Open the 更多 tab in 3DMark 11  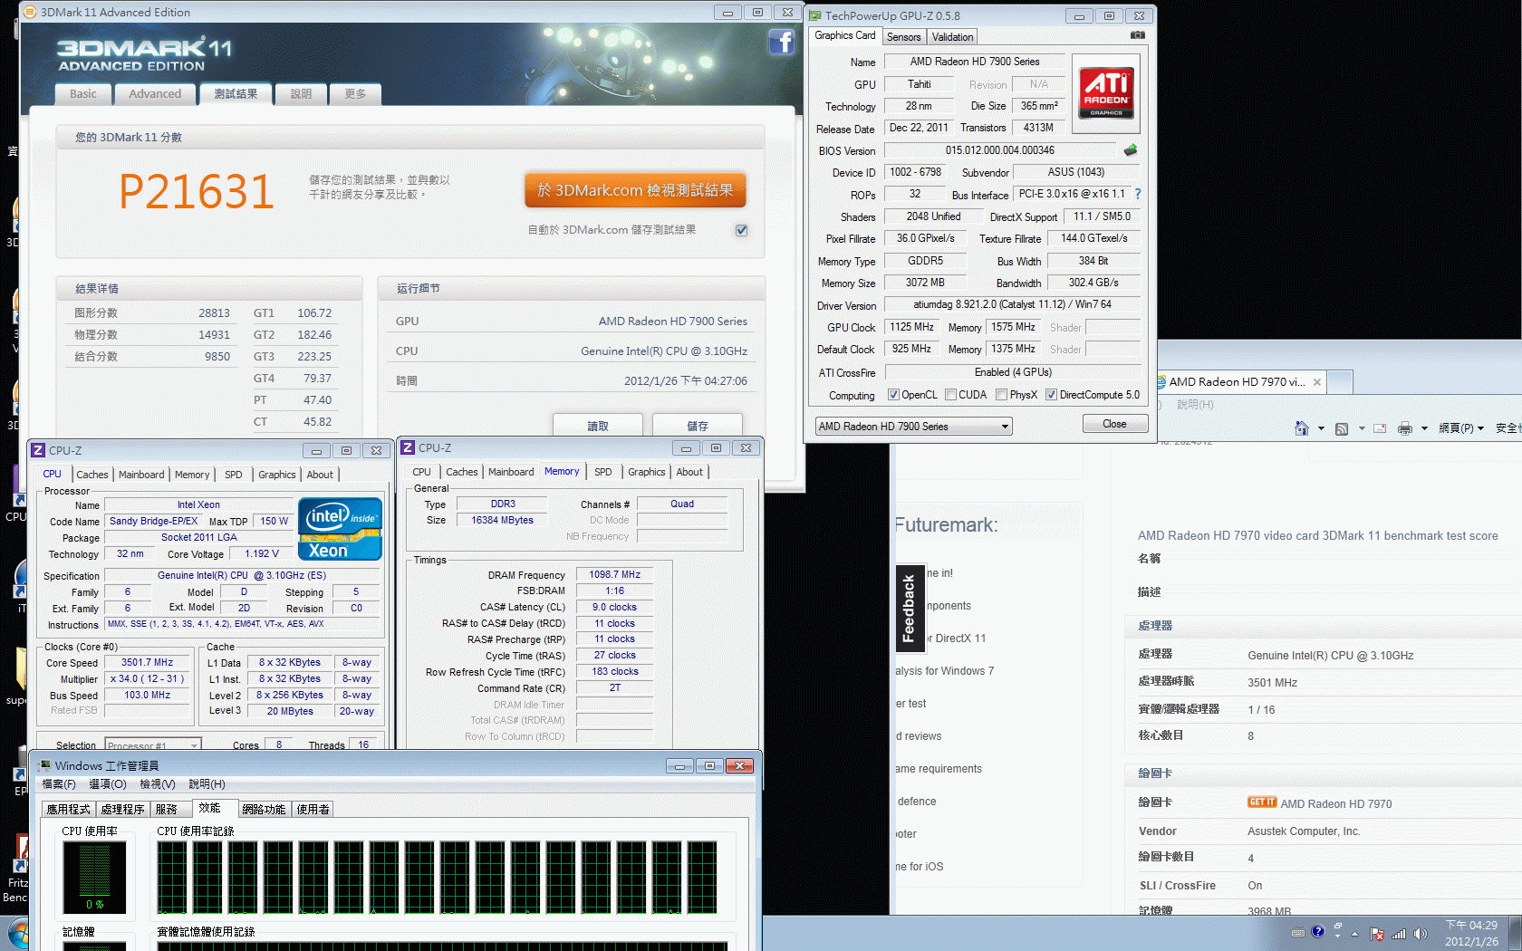[x=355, y=93]
